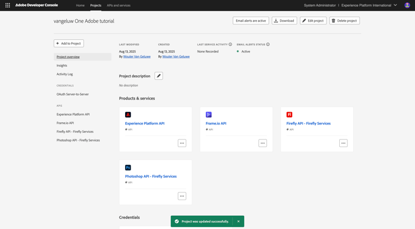Open Activity Log in the sidebar

65,74
